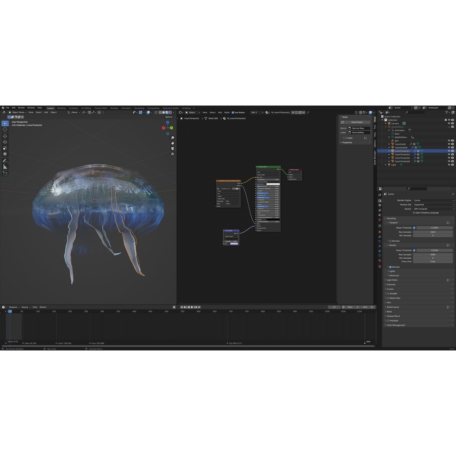Click the Reset Node button
The width and height of the screenshot is (456, 456).
point(355,122)
